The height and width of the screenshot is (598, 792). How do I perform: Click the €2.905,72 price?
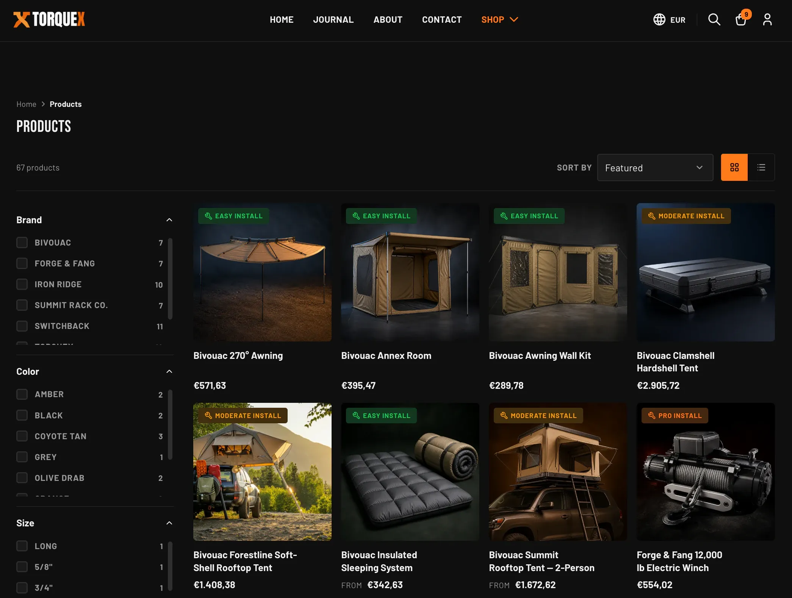coord(658,385)
